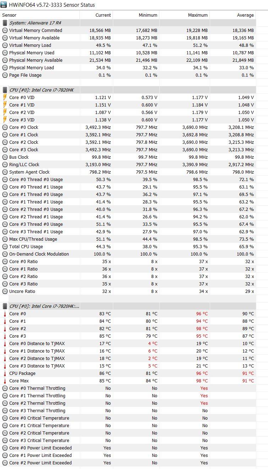
Task: Select the CPU temperature sensor group header
Action: pyautogui.click(x=44, y=306)
